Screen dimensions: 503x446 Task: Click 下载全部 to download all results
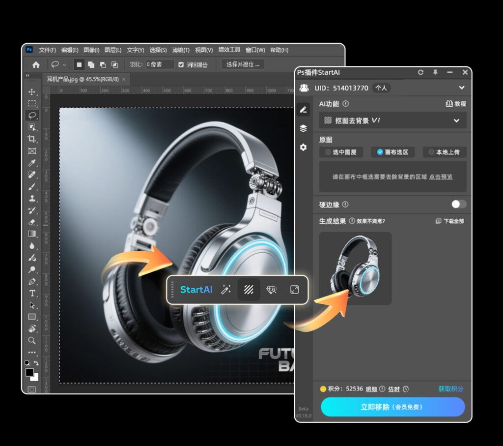point(450,221)
